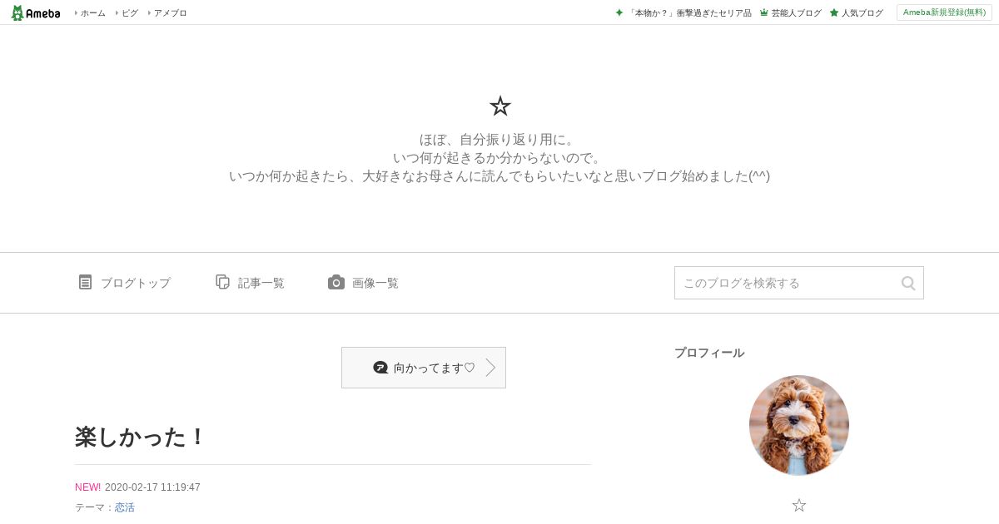Screen dimensions: 999x524
Task: Click the green star beside 人気ブログ
Action: coord(833,12)
